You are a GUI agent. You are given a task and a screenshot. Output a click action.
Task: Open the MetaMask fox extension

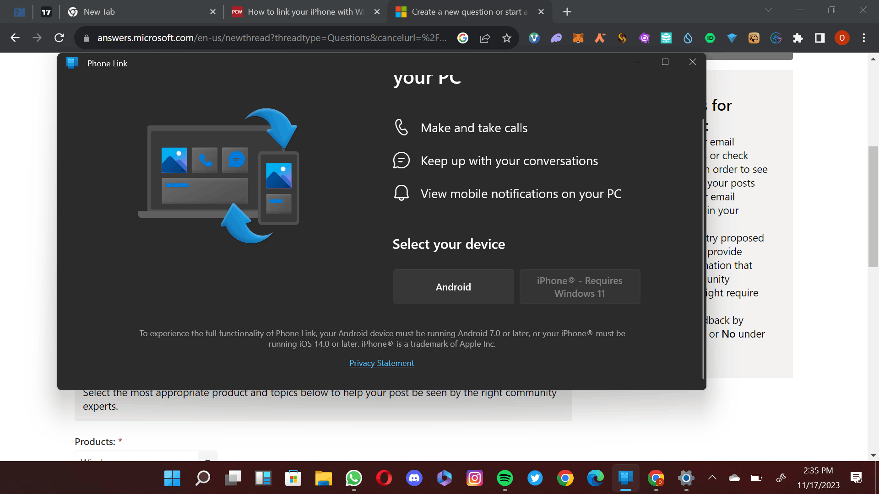pyautogui.click(x=578, y=38)
